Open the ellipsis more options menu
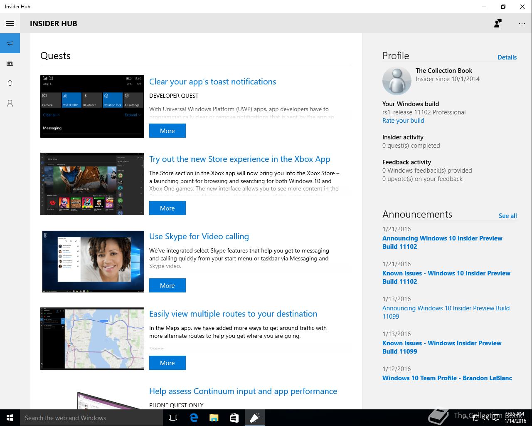 522,24
